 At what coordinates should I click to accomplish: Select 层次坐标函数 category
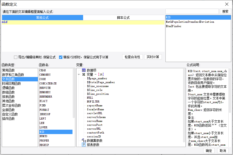tap(20, 105)
